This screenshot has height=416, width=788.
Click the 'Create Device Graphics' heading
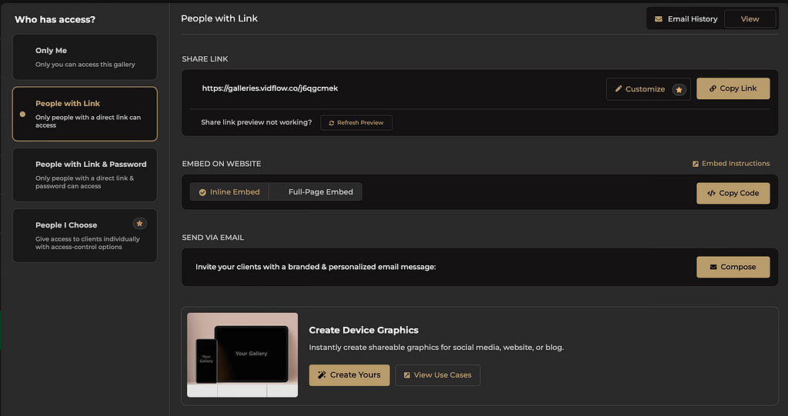(x=363, y=330)
